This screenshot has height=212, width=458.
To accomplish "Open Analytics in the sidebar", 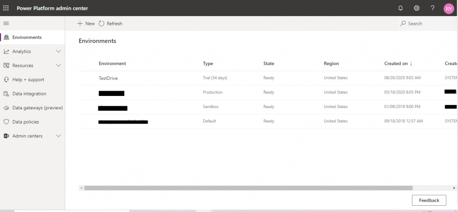I will 32,51.
